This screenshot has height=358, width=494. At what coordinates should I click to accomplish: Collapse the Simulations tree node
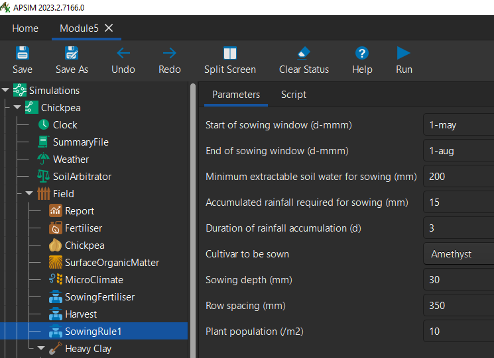click(5, 90)
